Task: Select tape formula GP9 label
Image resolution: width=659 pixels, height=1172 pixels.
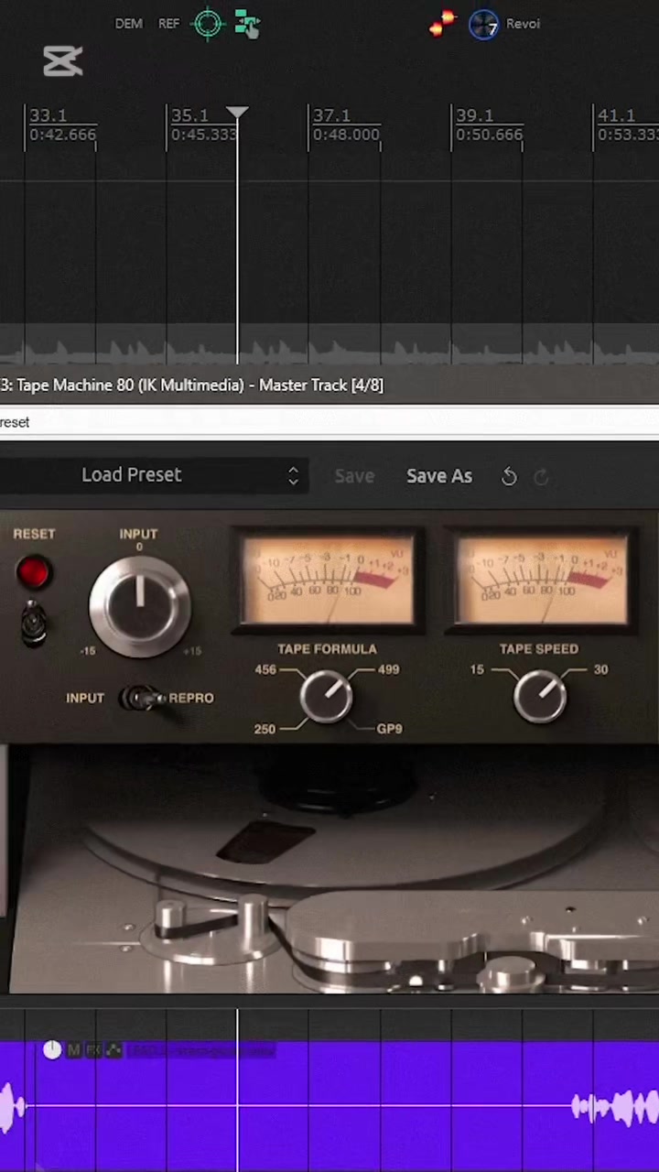Action: [x=389, y=729]
